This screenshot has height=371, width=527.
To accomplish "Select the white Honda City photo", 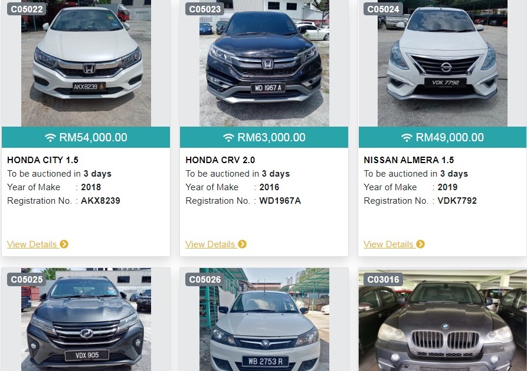I will (86, 63).
